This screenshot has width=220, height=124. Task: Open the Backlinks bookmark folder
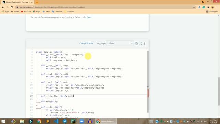click(69, 11)
